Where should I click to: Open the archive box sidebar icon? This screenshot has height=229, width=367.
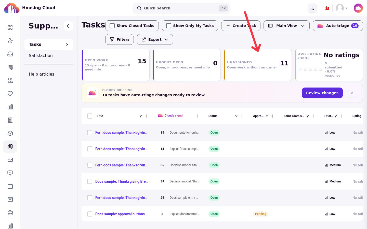pyautogui.click(x=10, y=199)
